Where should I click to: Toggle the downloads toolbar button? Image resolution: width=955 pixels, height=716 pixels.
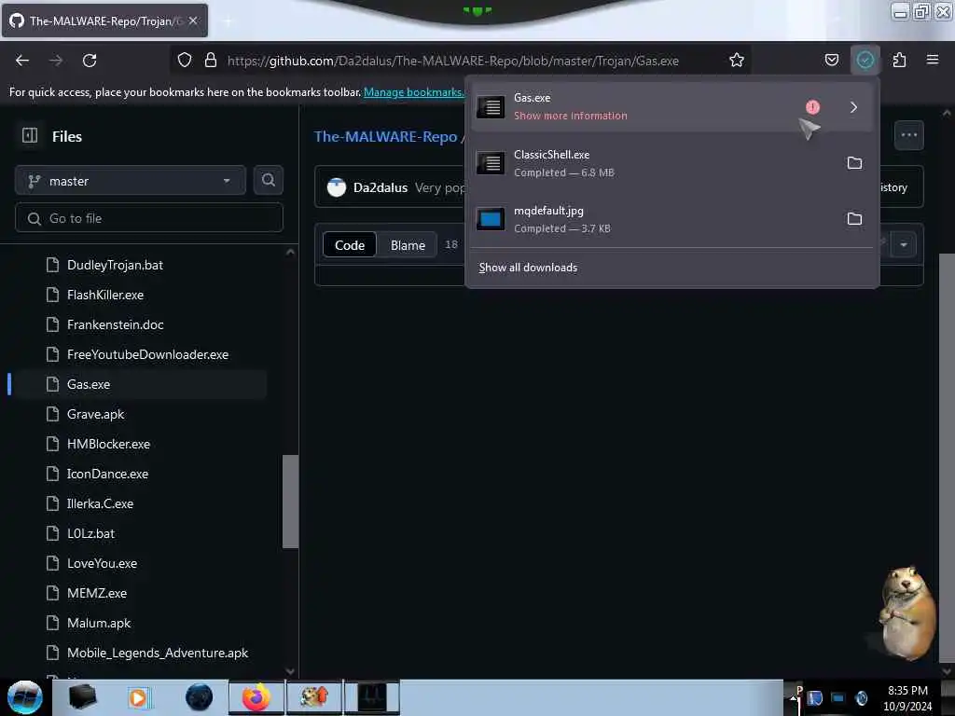tap(865, 60)
